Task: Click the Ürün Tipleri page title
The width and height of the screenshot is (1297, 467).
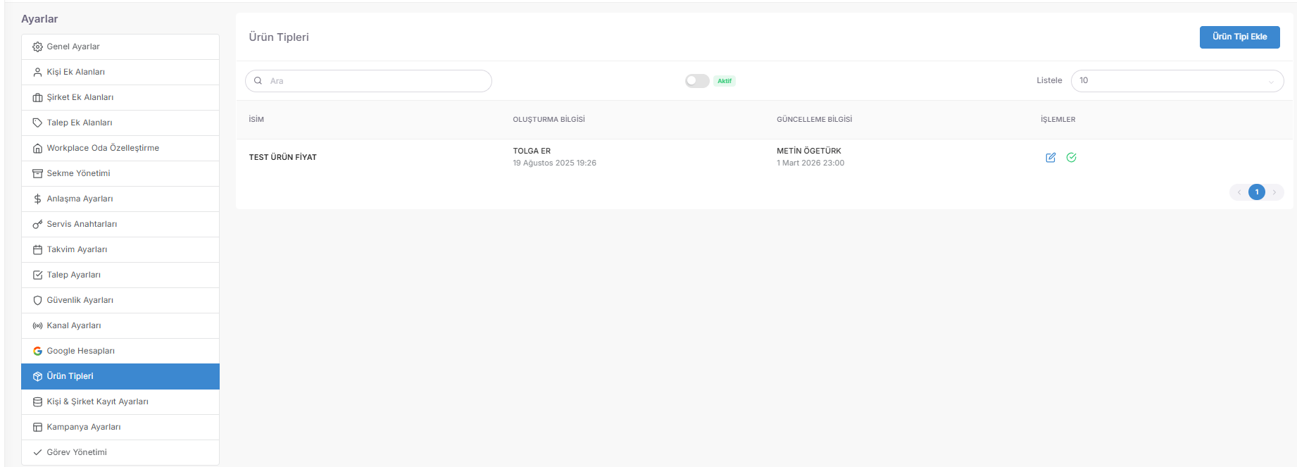Action: [x=279, y=37]
